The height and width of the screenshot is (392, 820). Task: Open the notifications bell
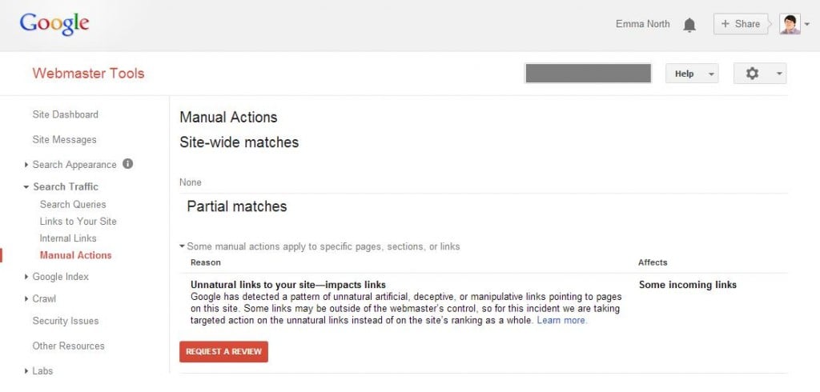click(689, 25)
